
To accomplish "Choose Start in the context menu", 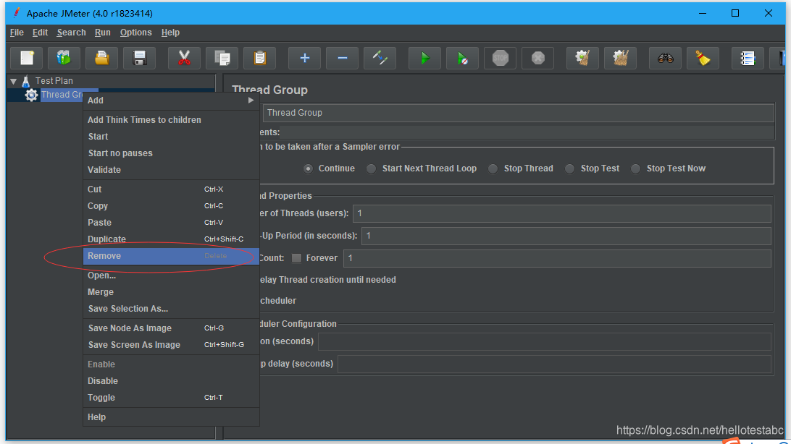I will 171,137.
